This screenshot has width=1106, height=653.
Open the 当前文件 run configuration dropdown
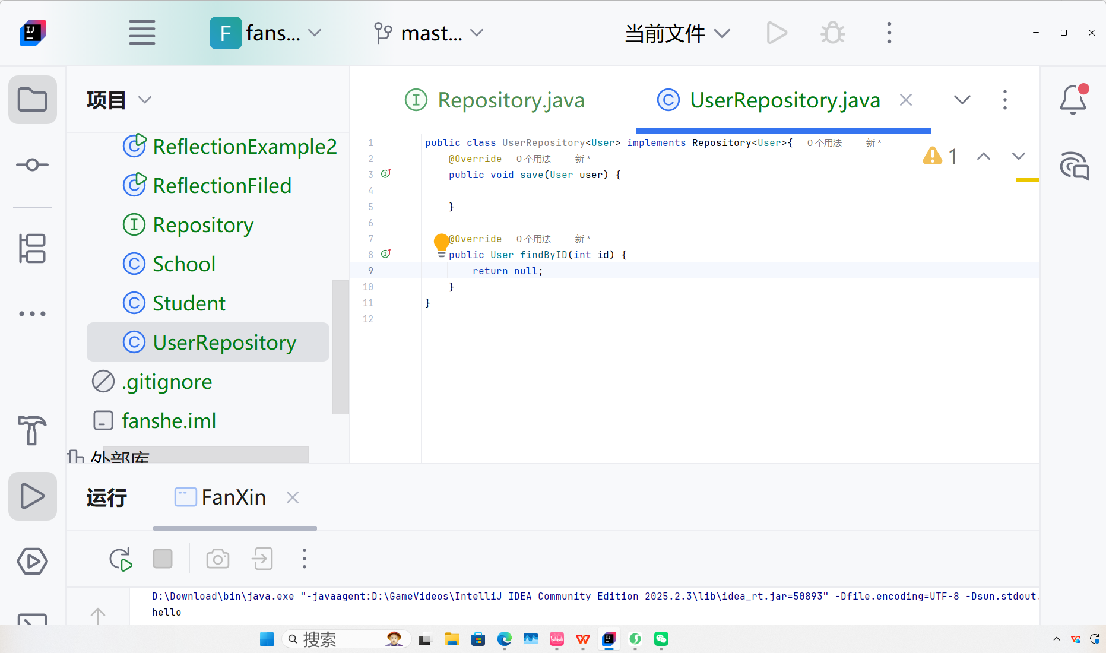click(x=677, y=33)
